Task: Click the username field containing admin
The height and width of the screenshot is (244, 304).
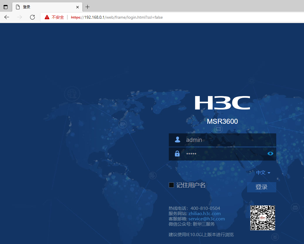Action: click(222, 140)
